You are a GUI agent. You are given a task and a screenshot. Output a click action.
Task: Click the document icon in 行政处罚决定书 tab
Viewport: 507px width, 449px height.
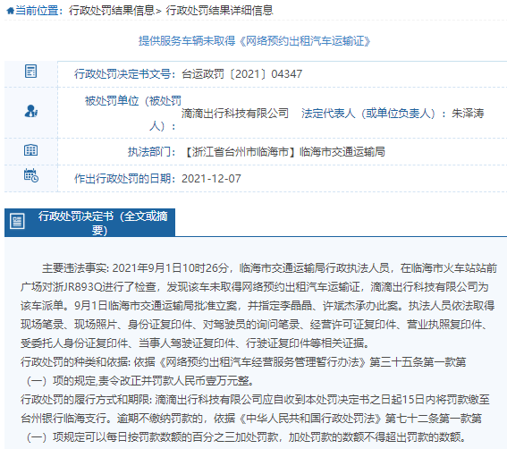coord(17,221)
